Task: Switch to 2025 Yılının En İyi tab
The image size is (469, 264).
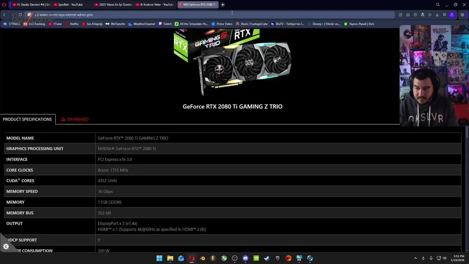Action: point(113,4)
